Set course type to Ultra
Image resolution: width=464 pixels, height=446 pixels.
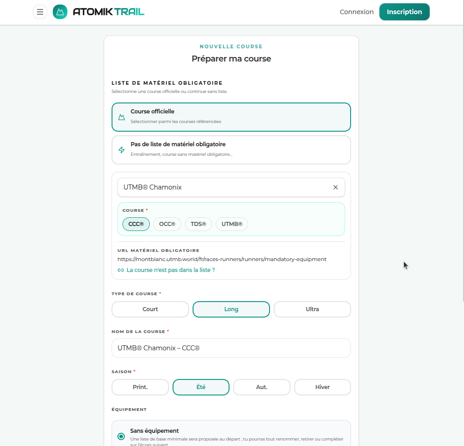[x=312, y=309]
